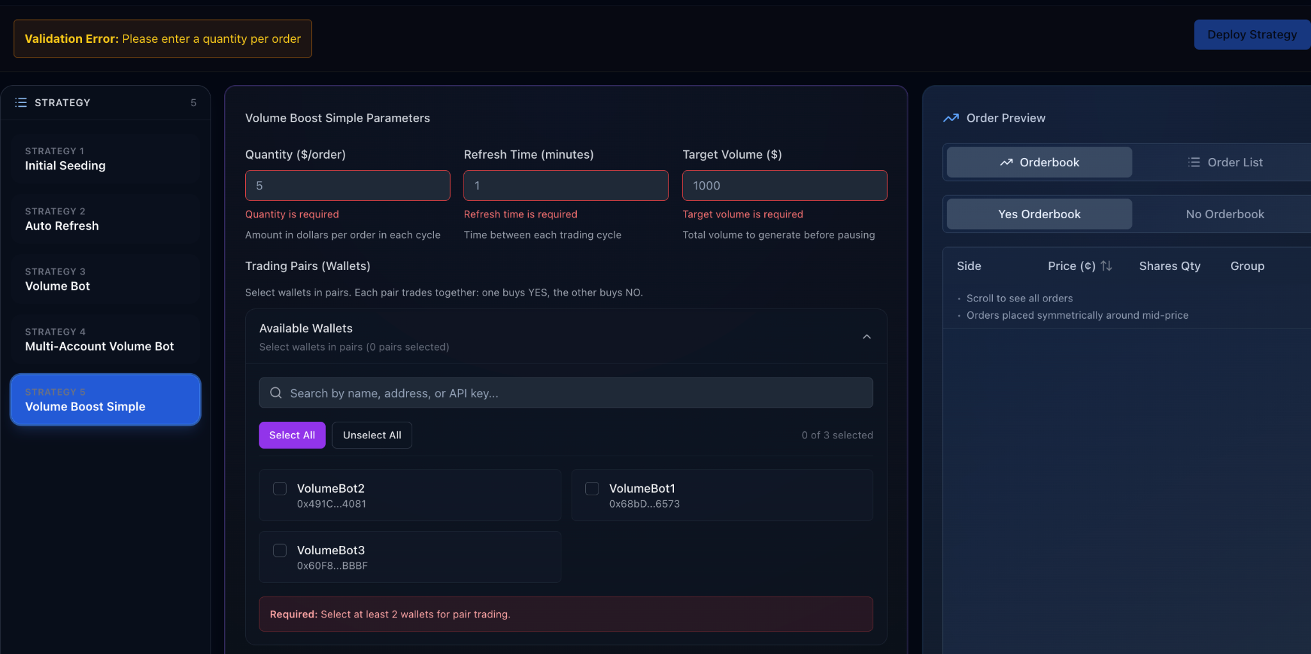The image size is (1311, 654).
Task: Focus the Quantity ($/order) input field
Action: pos(348,186)
